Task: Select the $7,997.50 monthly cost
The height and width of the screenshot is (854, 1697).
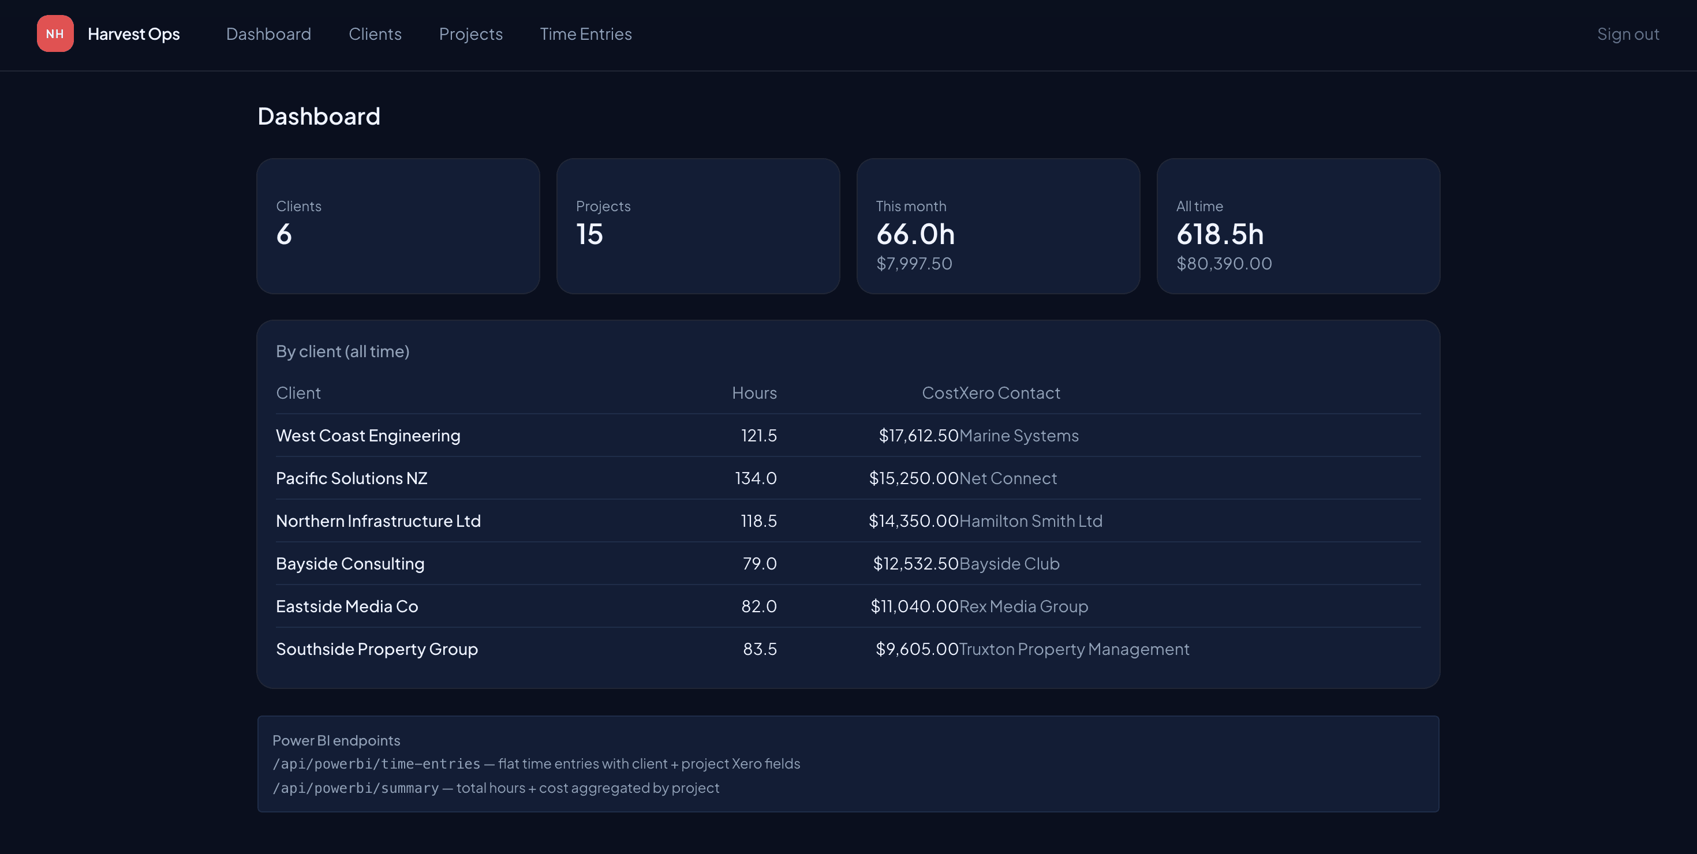Action: [x=914, y=263]
